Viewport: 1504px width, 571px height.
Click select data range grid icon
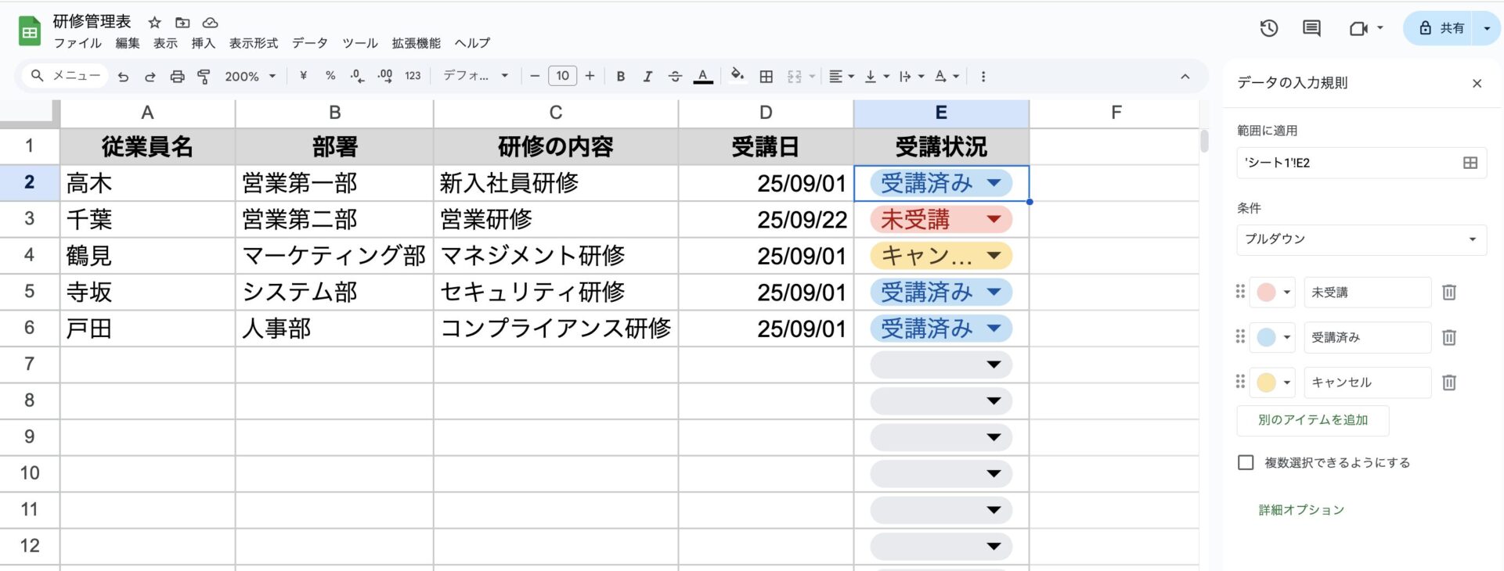[x=1470, y=163]
